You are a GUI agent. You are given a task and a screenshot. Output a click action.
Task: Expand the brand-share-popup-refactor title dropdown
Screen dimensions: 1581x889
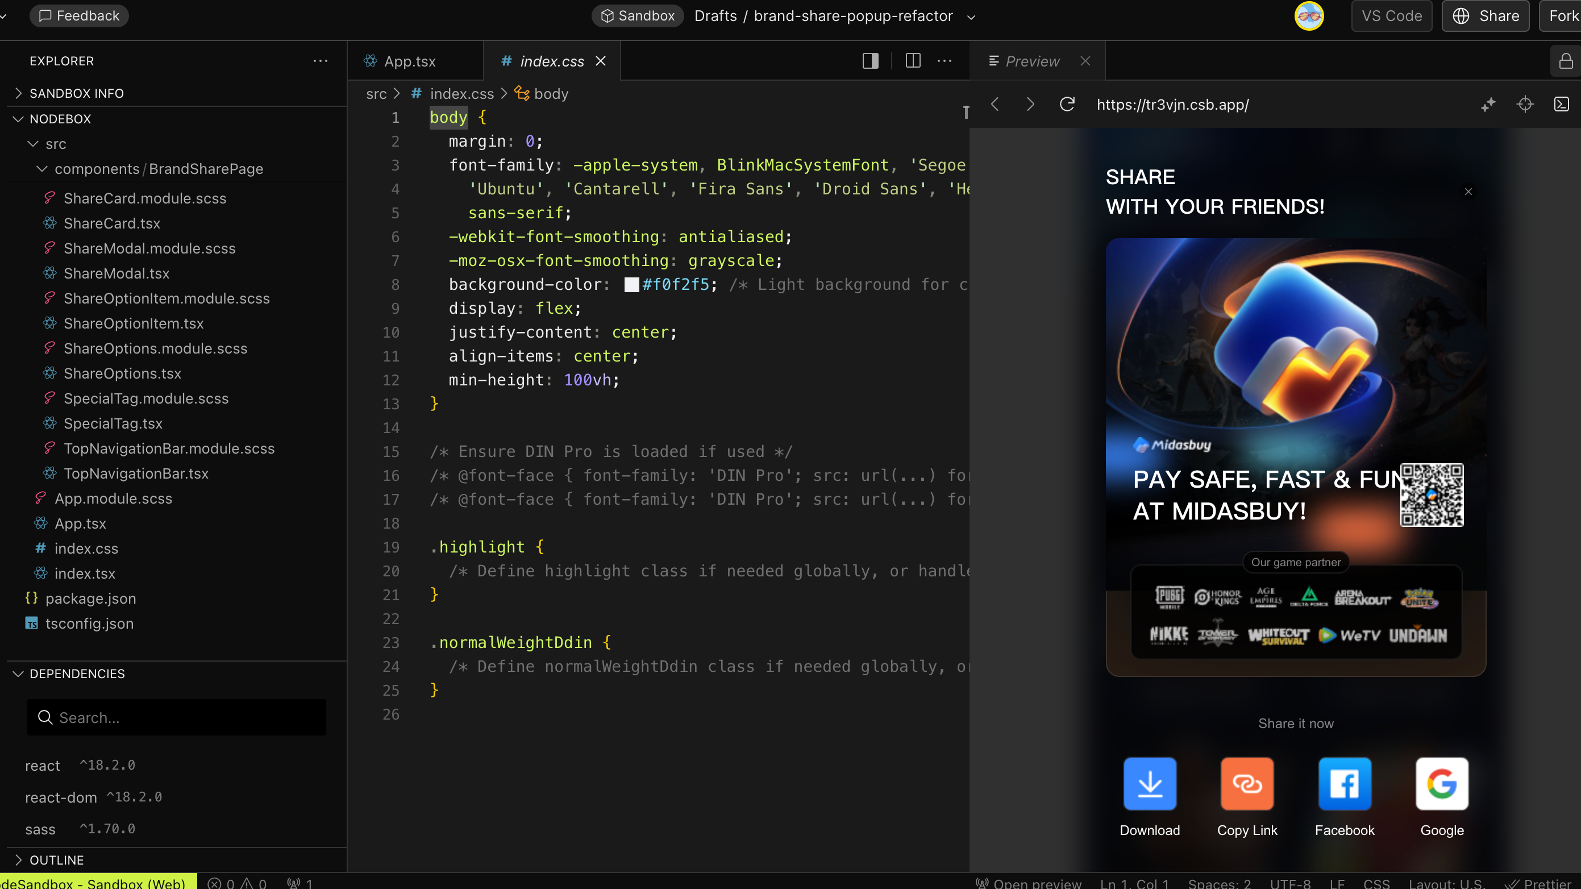971,17
